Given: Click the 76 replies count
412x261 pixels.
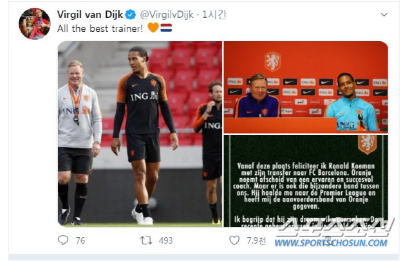Looking at the screenshot, I should point(80,240).
